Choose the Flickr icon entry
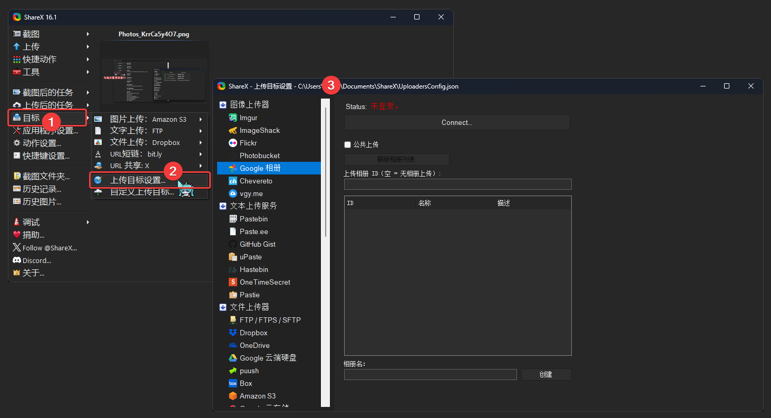This screenshot has height=418, width=771. 233,143
